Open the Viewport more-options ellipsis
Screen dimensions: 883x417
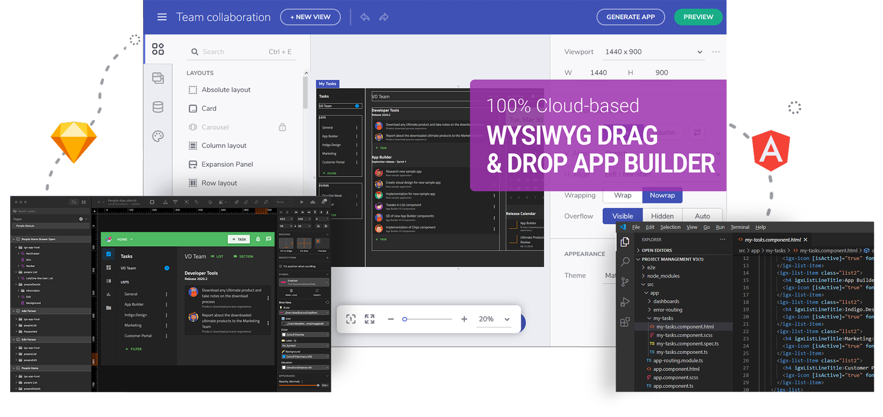716,52
